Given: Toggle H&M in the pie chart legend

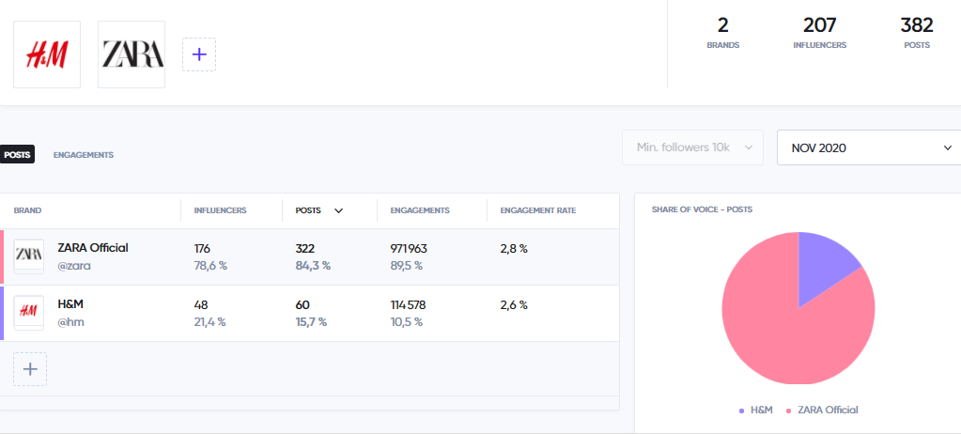Looking at the screenshot, I should click(755, 411).
